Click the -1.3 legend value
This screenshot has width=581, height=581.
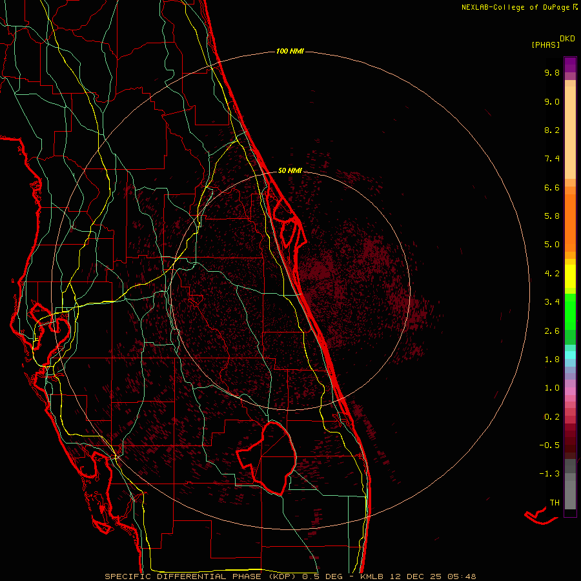point(551,474)
